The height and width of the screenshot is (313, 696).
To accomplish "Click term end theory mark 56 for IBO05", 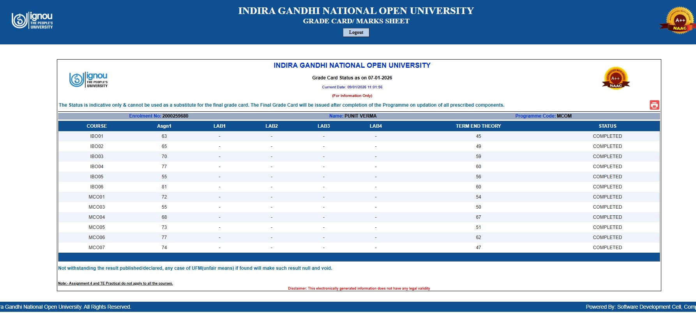I will [479, 177].
